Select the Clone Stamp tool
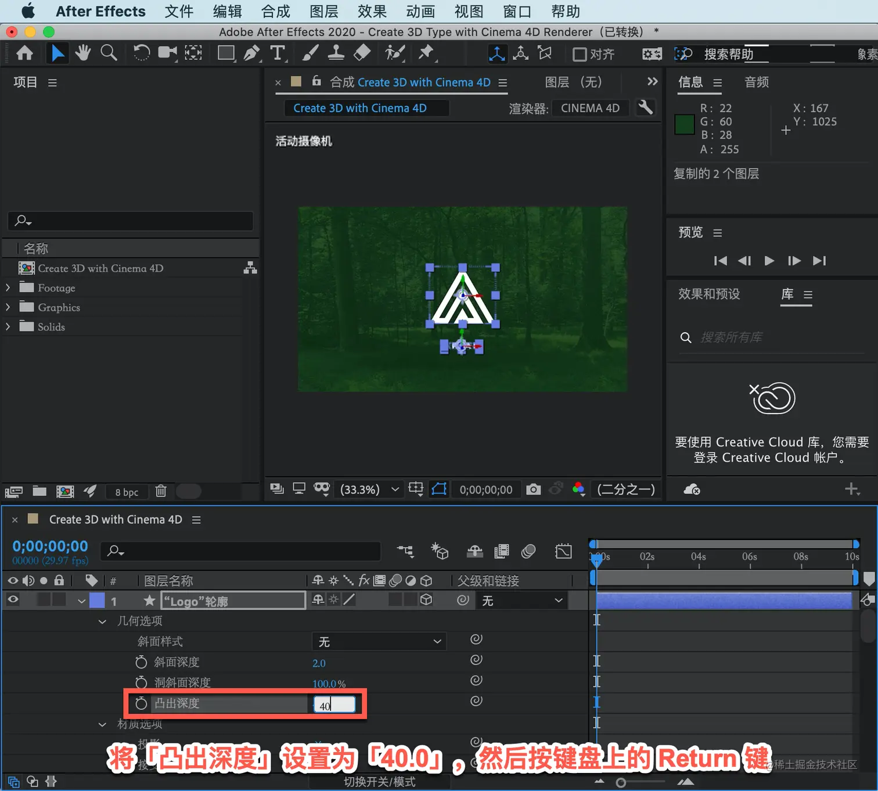878x791 pixels. 336,53
